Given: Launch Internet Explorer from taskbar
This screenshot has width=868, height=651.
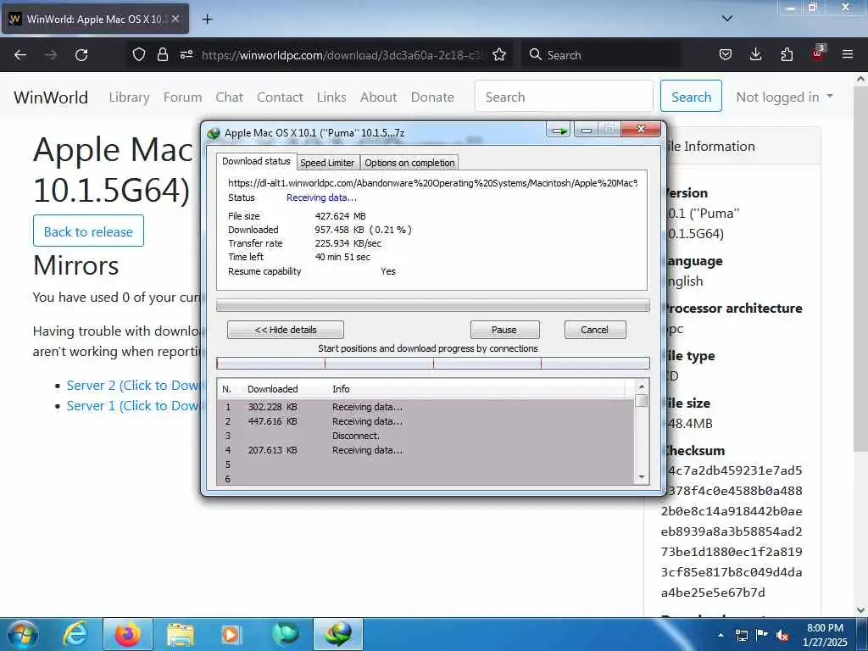Looking at the screenshot, I should pos(75,634).
